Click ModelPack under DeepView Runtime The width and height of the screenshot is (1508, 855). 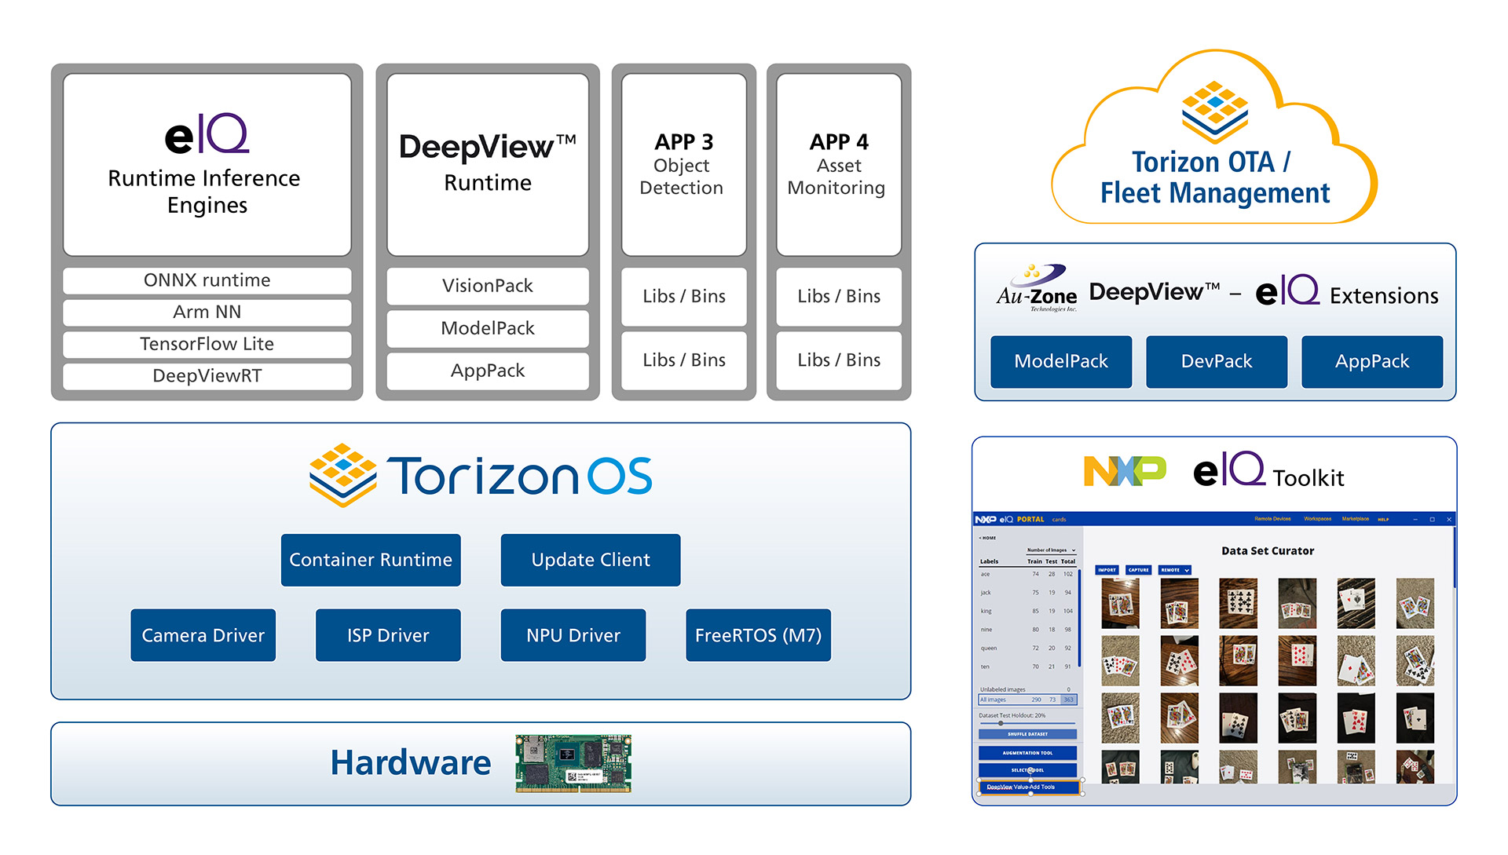[488, 328]
